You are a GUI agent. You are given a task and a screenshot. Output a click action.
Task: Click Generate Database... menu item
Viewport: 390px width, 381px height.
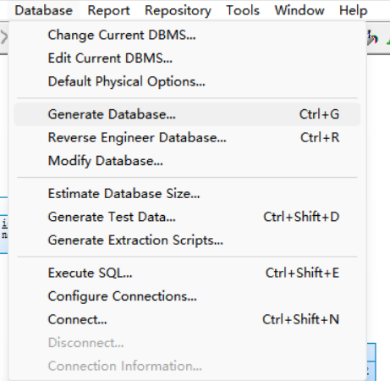187,114
